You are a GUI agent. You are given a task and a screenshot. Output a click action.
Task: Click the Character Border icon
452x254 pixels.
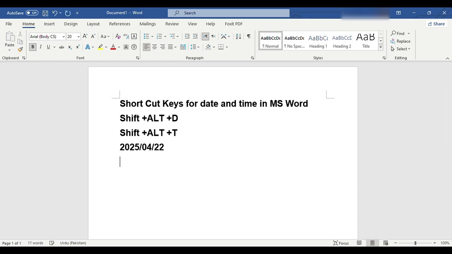[134, 36]
